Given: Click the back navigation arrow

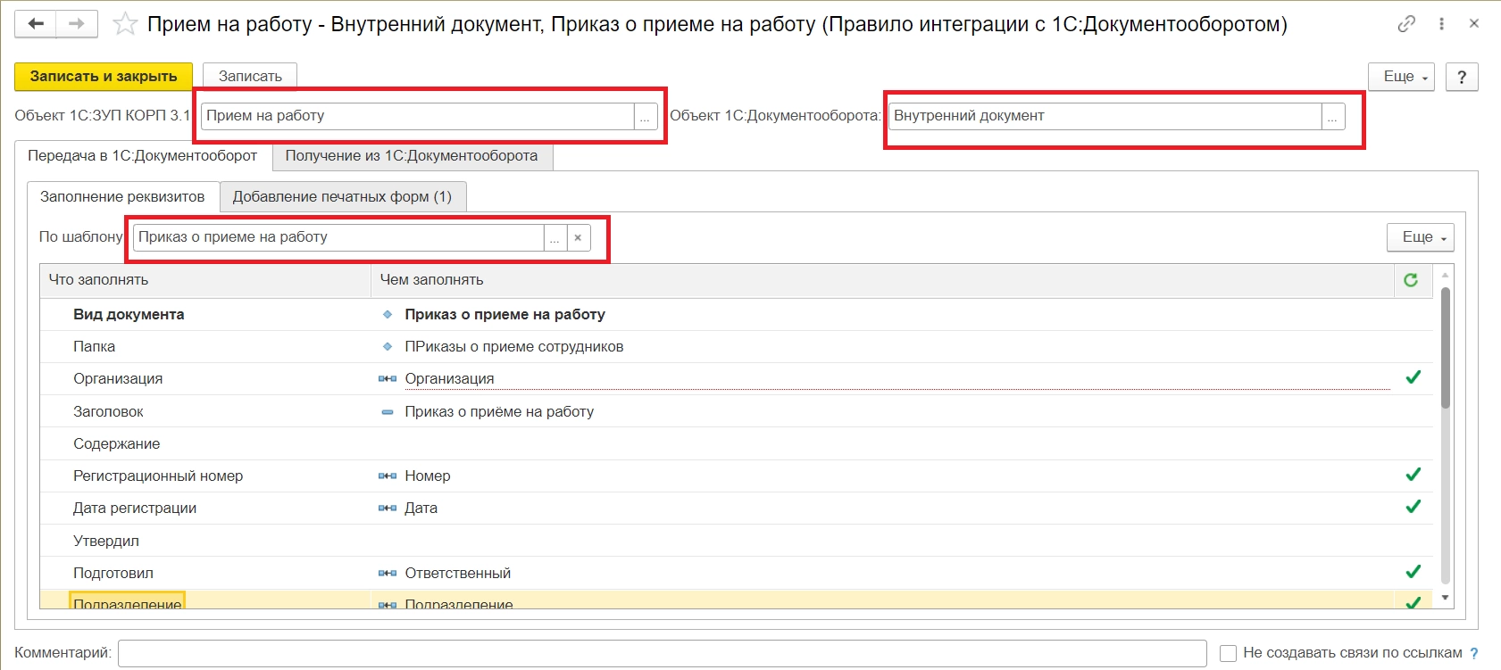Looking at the screenshot, I should click(x=36, y=24).
